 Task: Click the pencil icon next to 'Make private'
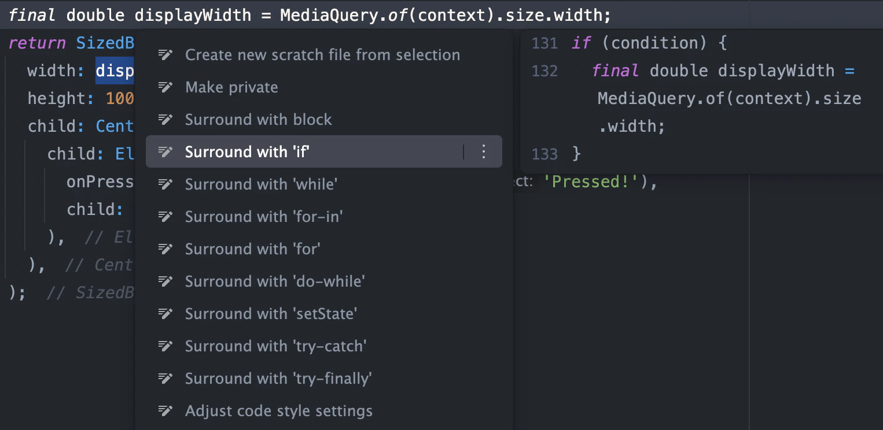(165, 87)
